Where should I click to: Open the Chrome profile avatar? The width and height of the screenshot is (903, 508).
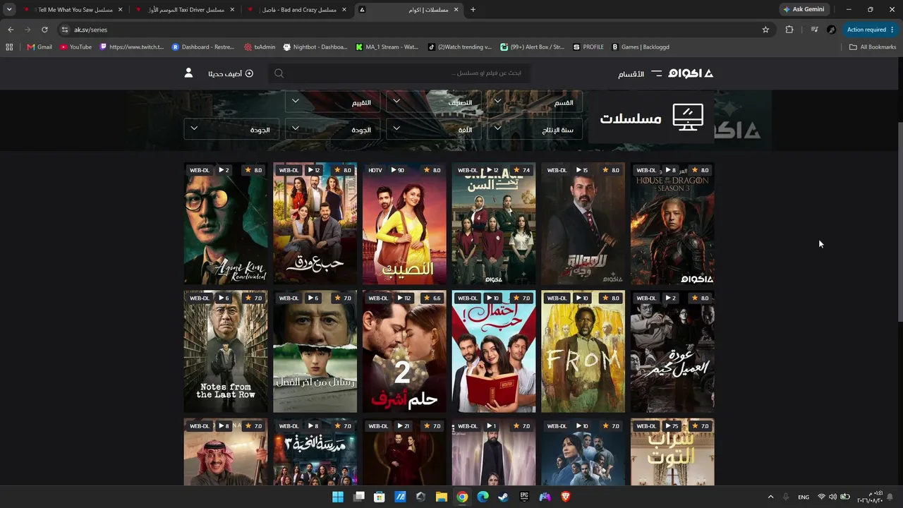831,30
